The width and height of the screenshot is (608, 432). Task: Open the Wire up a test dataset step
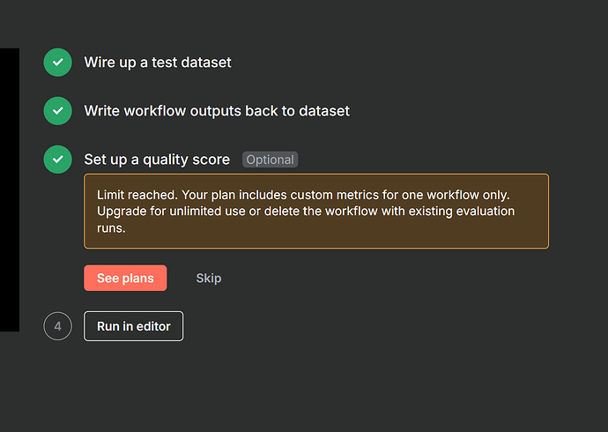tap(158, 63)
